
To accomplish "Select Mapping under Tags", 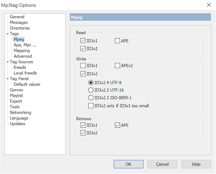I will pos(22,51).
